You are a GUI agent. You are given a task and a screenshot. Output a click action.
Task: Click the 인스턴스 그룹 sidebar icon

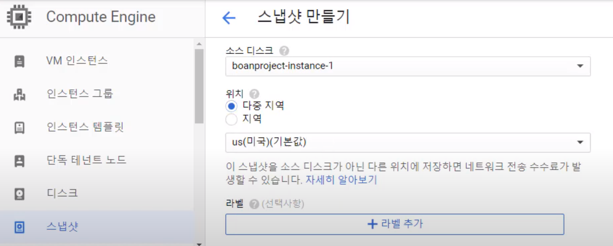(x=19, y=94)
